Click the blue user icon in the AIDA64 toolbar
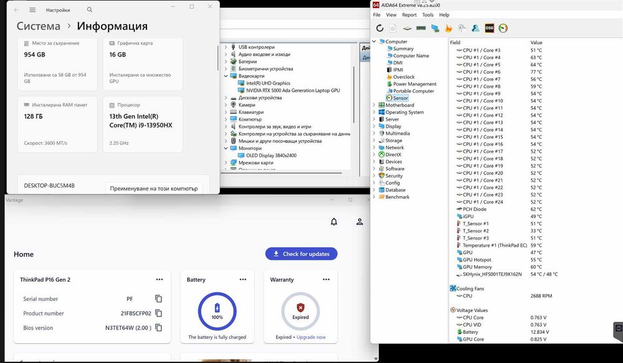Viewport: 623px width, 363px height. [475, 28]
